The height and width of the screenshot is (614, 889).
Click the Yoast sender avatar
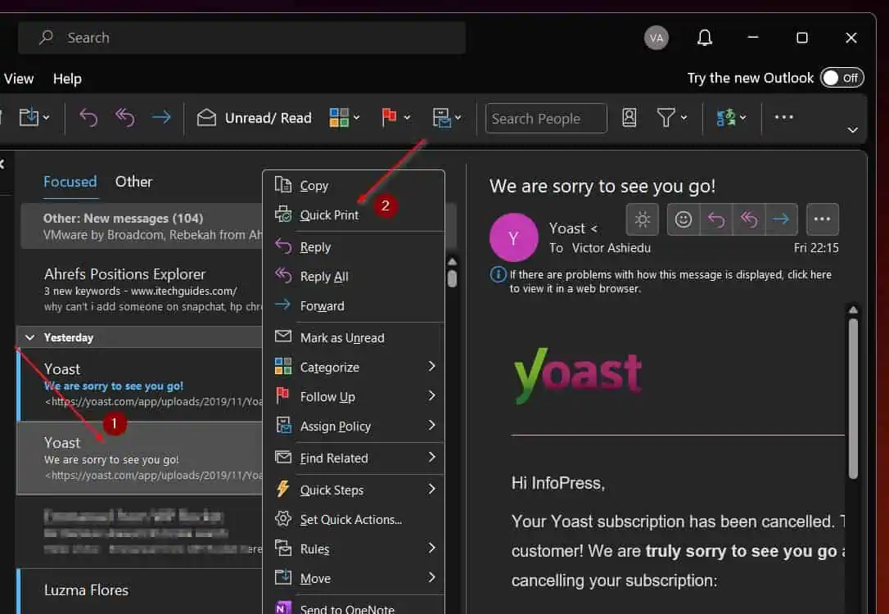[513, 237]
